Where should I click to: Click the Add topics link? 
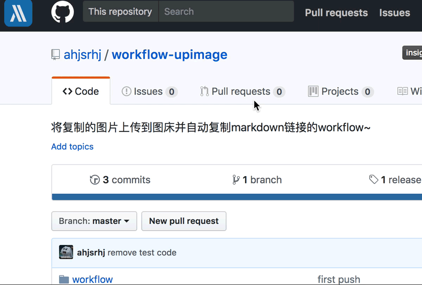(x=72, y=146)
